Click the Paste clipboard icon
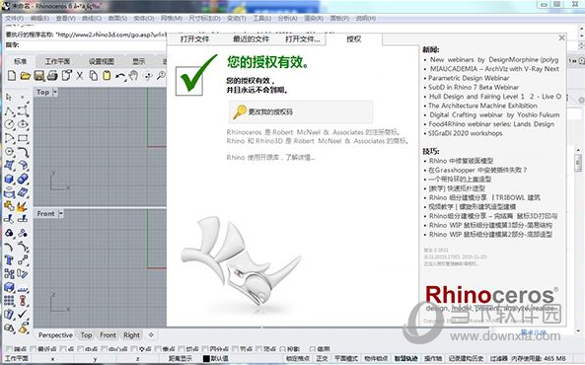The width and height of the screenshot is (585, 365). (x=107, y=76)
